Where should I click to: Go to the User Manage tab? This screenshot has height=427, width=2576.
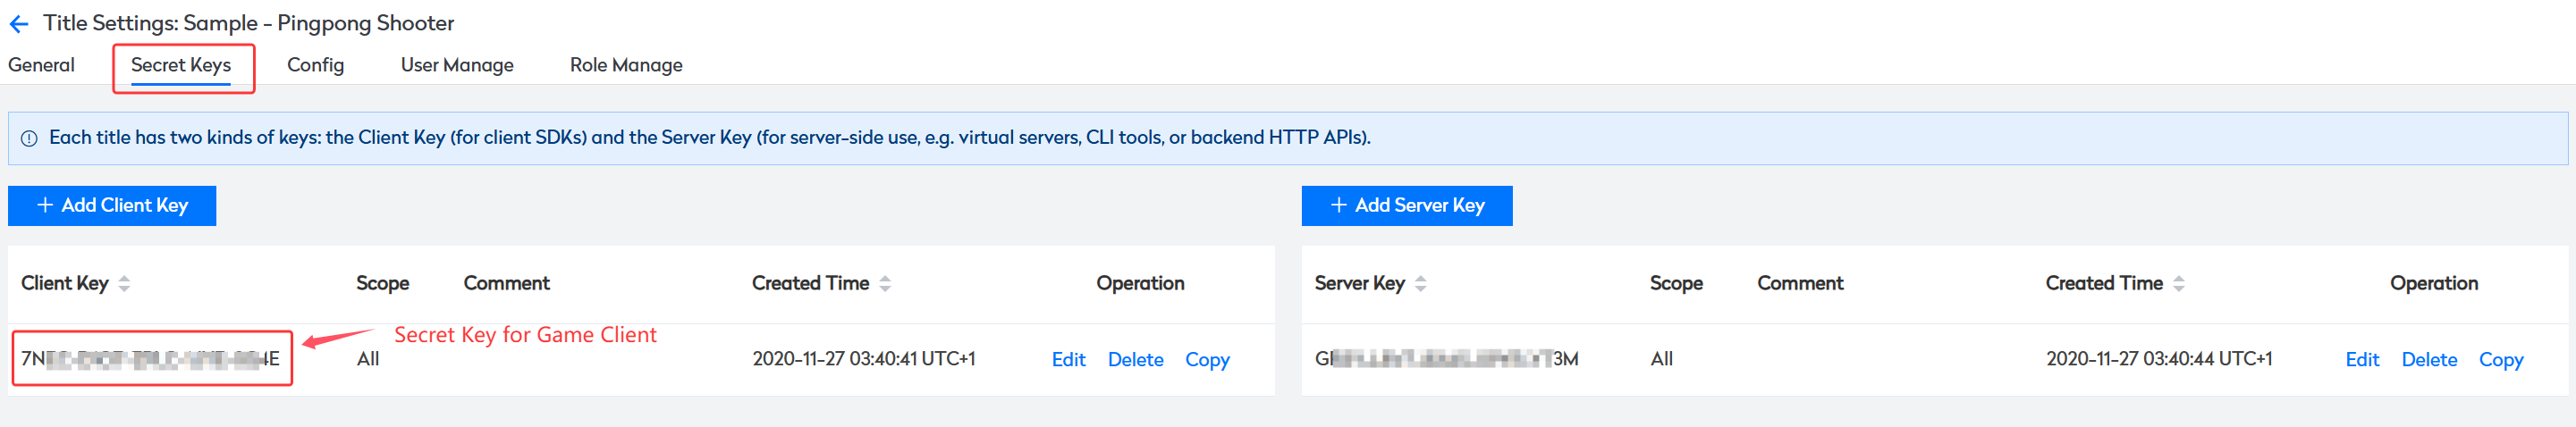click(457, 65)
